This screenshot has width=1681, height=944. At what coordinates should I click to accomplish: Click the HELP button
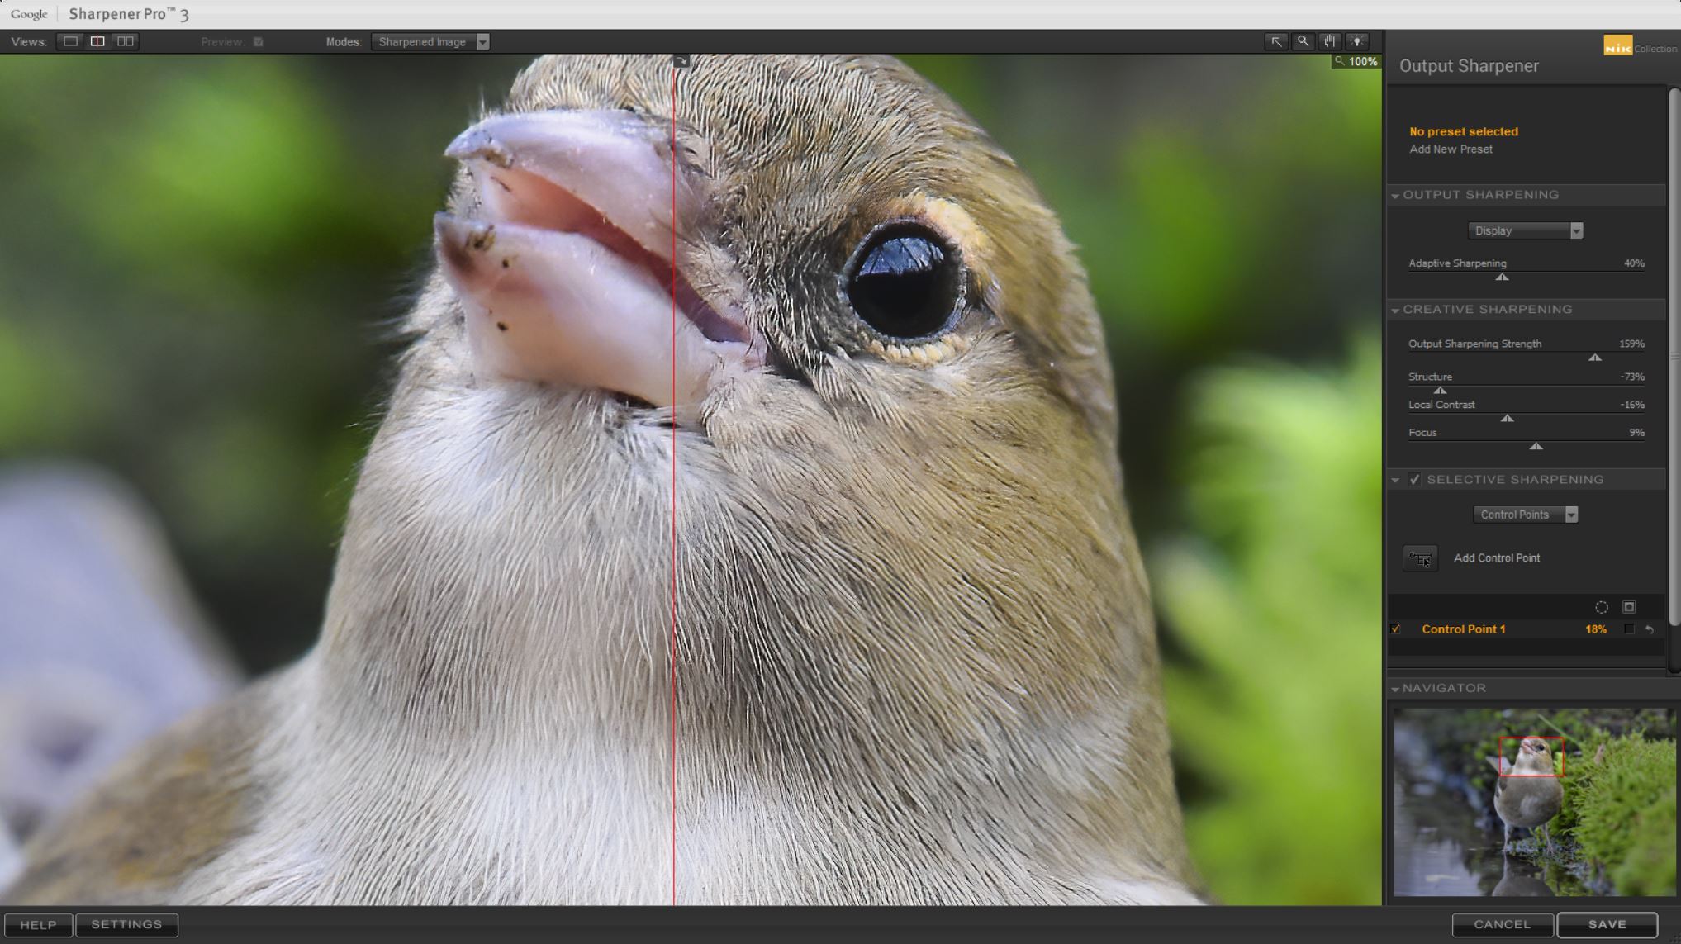coord(38,925)
